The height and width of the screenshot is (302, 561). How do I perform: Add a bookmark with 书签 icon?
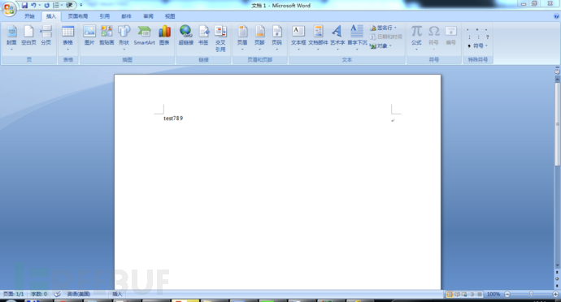(x=203, y=36)
